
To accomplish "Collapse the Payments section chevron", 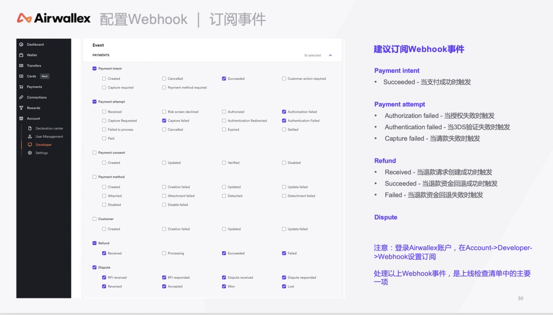I will [x=330, y=55].
